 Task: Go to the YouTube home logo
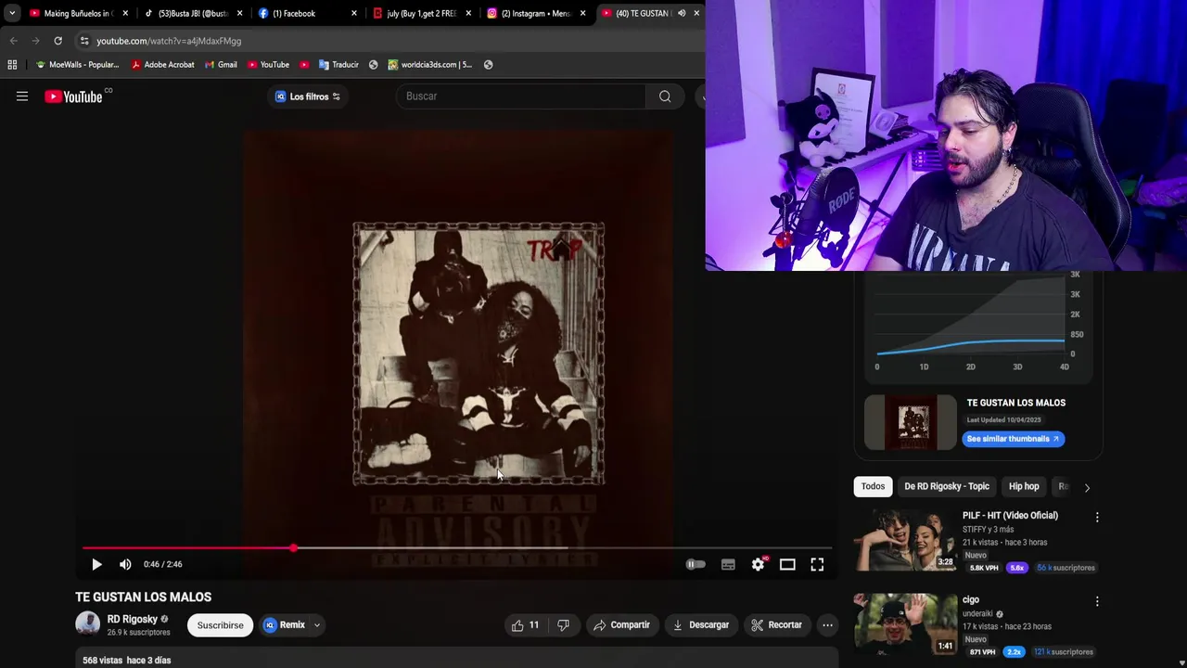click(x=74, y=96)
